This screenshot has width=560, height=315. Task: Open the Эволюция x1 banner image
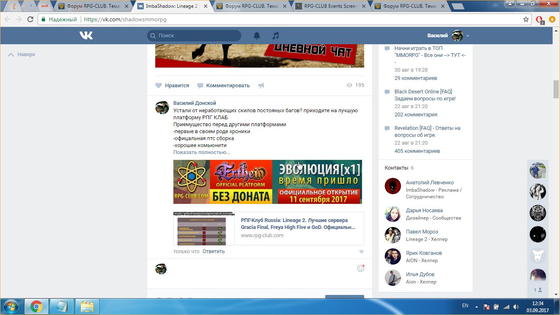click(x=268, y=182)
